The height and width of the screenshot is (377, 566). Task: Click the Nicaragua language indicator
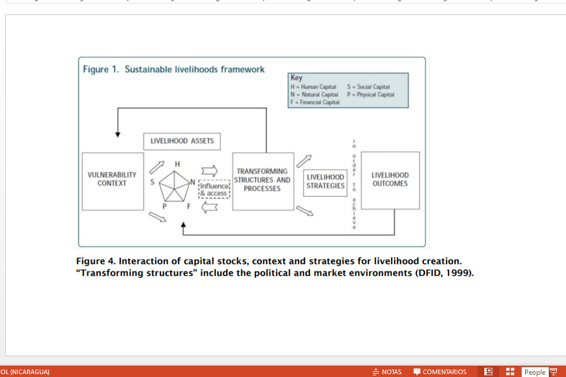pyautogui.click(x=25, y=372)
